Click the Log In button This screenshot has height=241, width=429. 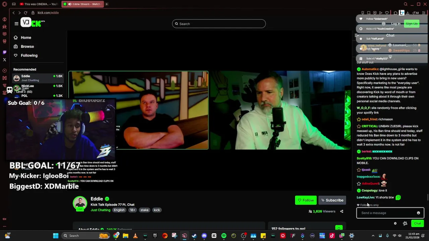click(395, 24)
